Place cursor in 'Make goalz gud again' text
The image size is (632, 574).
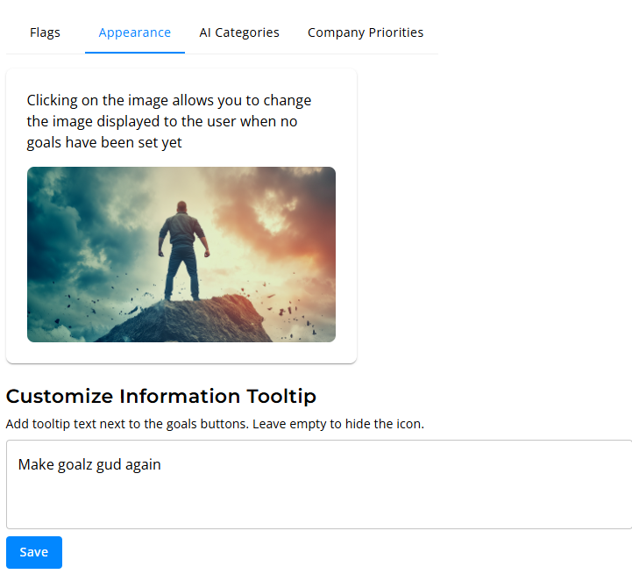89,464
